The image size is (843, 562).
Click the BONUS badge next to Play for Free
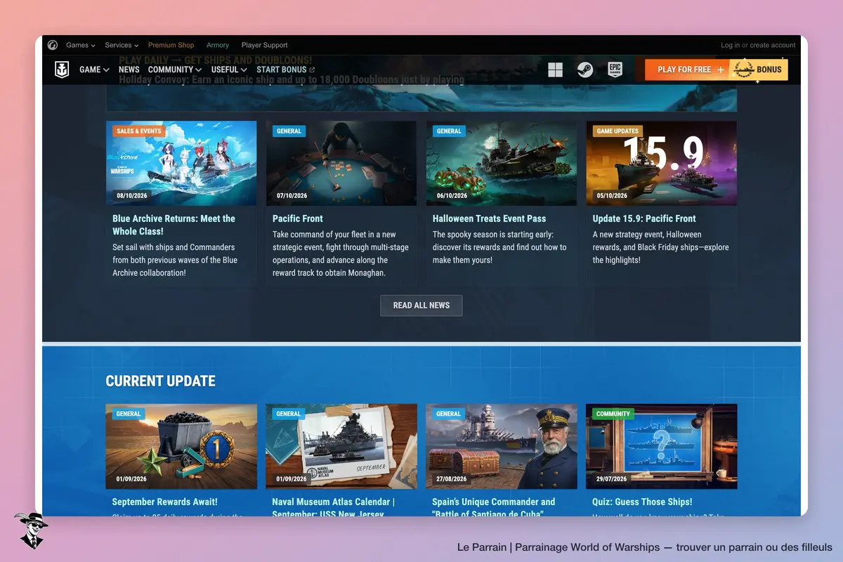[759, 70]
